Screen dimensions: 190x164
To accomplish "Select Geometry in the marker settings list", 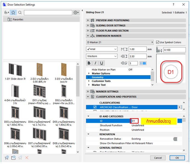I will [98, 77].
